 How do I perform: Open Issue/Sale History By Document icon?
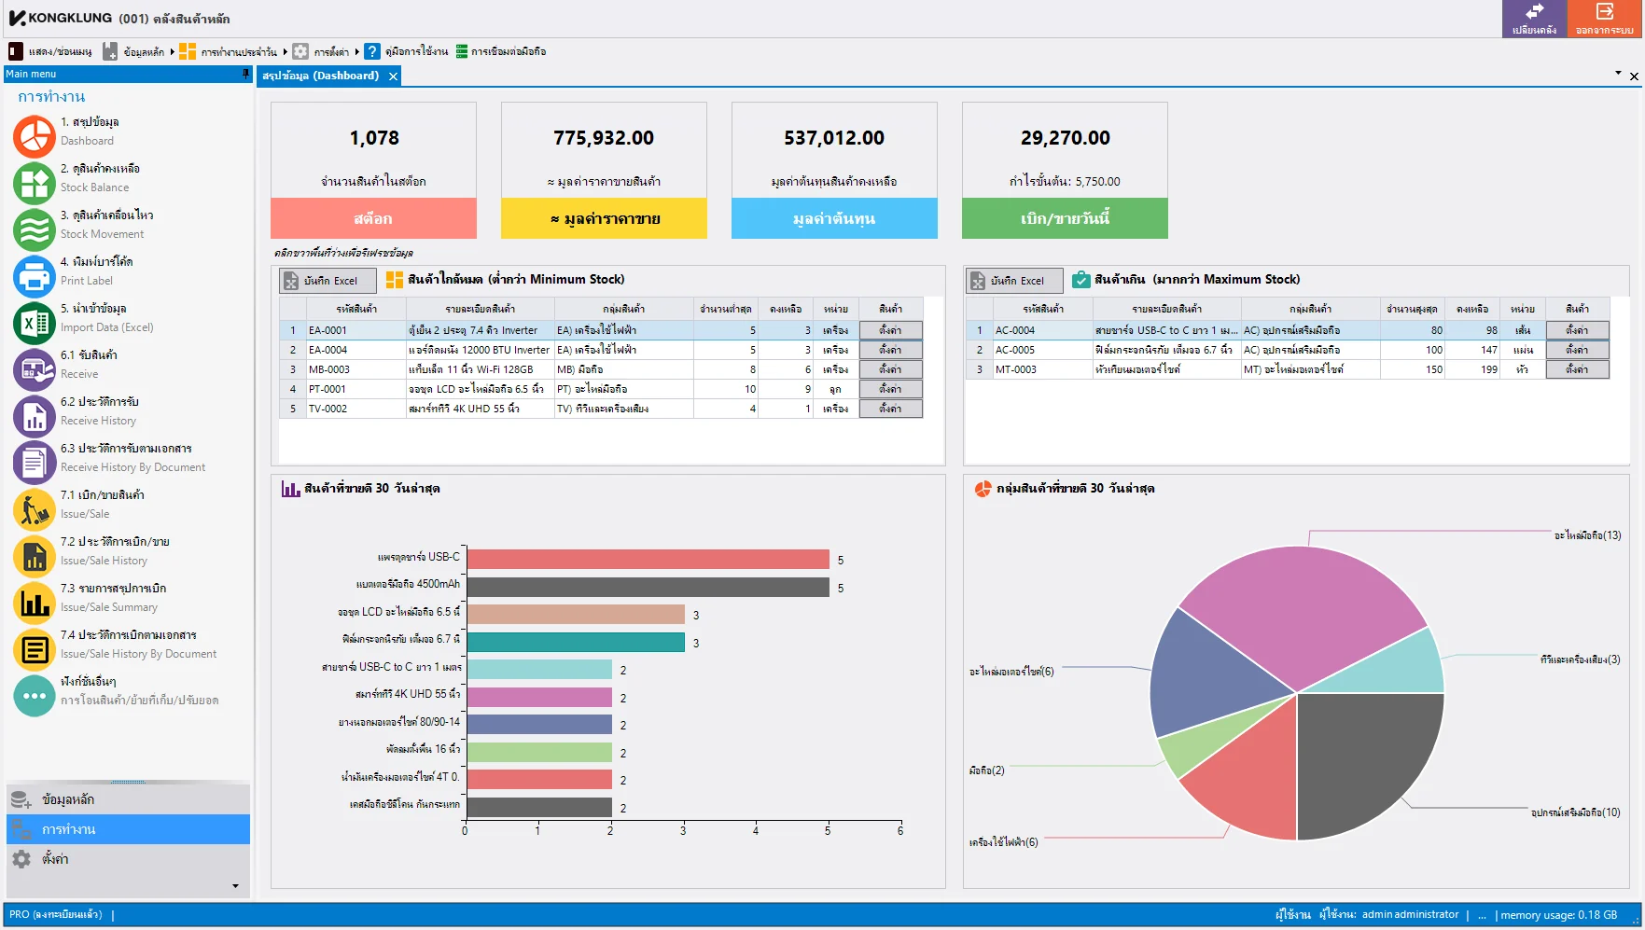35,649
